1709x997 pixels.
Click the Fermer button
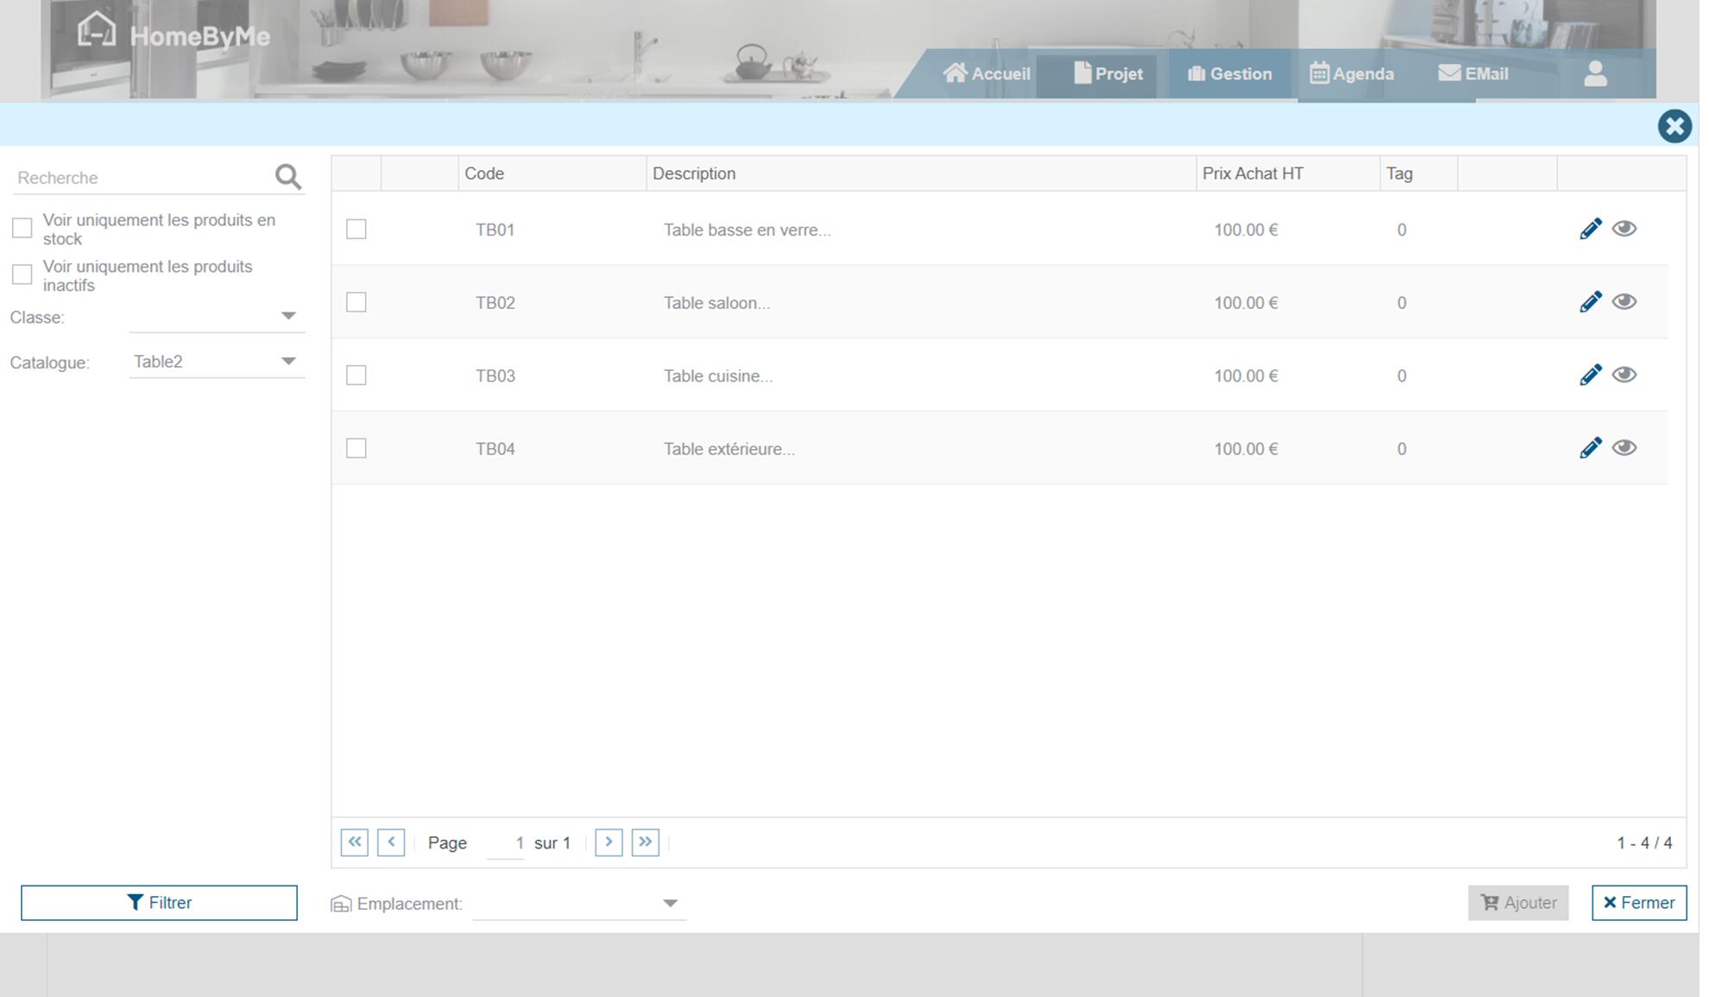click(1638, 903)
